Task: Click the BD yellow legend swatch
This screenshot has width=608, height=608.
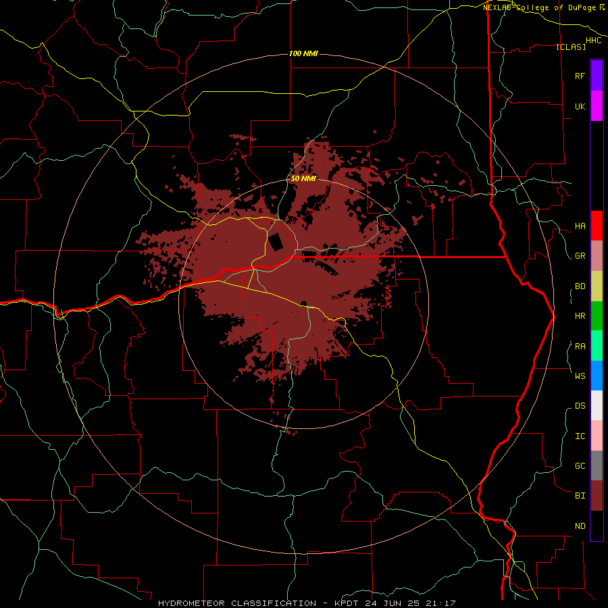Action: click(597, 286)
